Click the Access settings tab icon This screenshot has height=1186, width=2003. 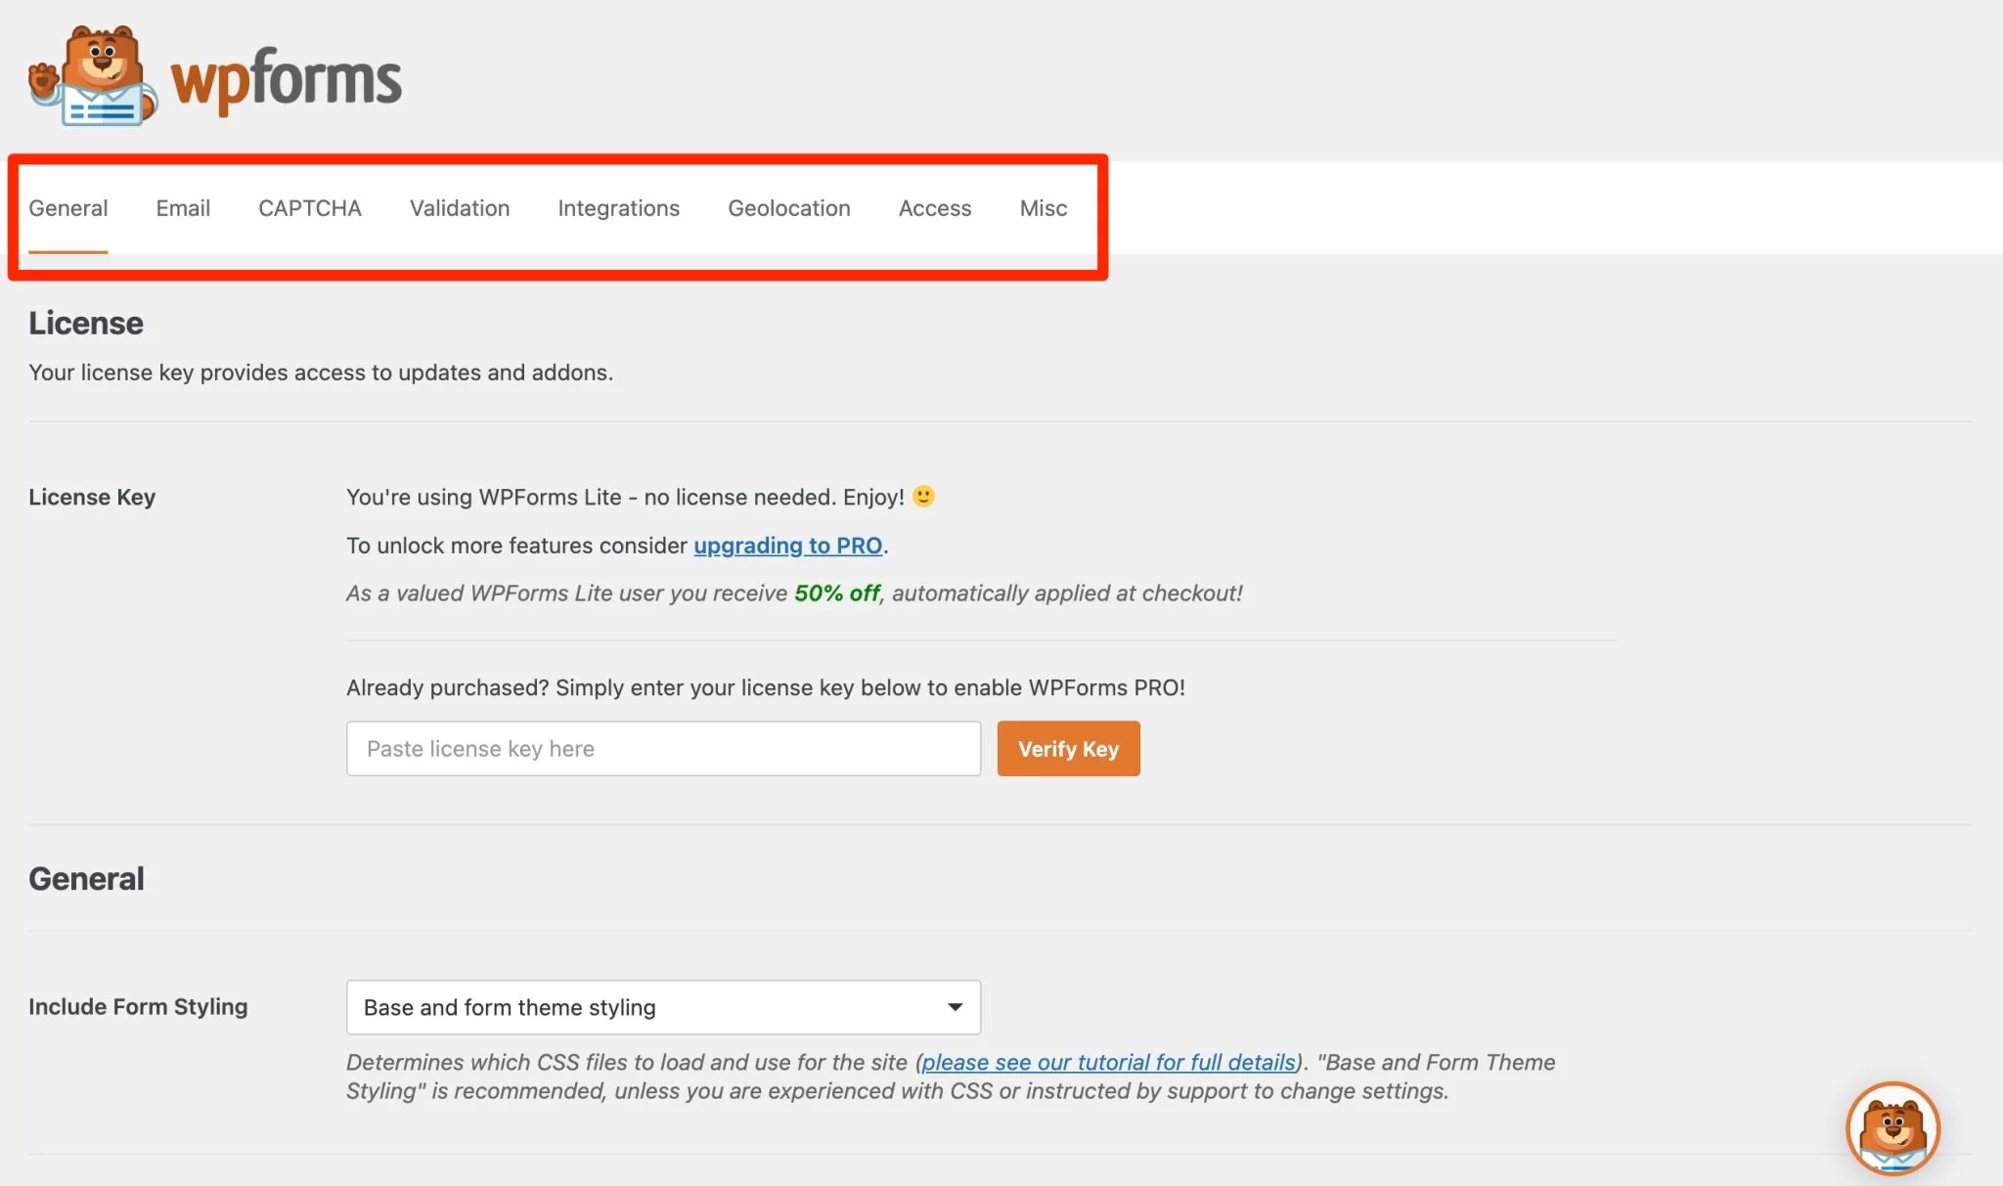coord(933,207)
